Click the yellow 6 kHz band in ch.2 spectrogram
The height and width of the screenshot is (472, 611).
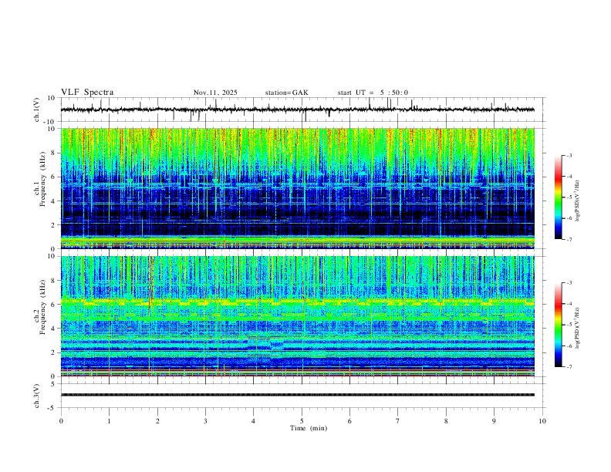[x=298, y=302]
